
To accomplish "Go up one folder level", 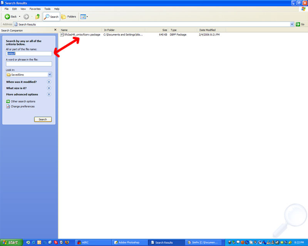I will (x=38, y=17).
